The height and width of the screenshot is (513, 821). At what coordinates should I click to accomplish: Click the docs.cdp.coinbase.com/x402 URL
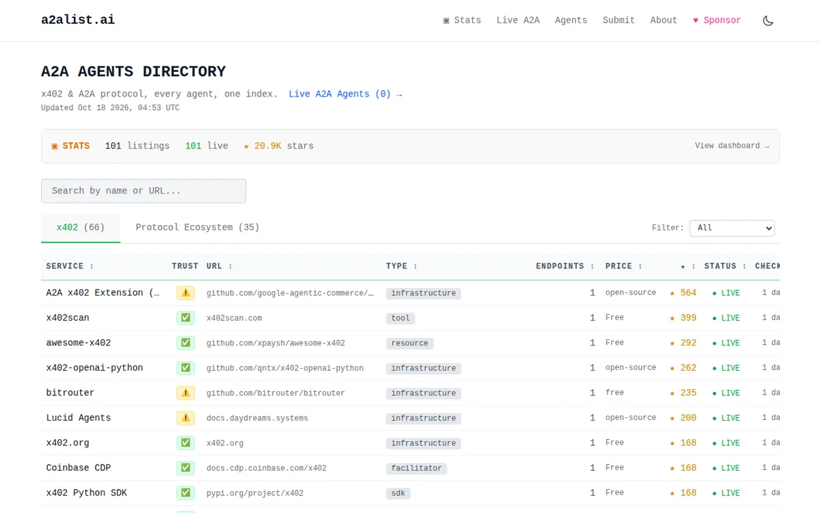coord(267,469)
